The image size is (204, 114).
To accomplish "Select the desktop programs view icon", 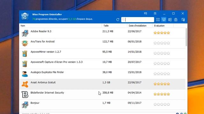I will pyautogui.click(x=164, y=20).
